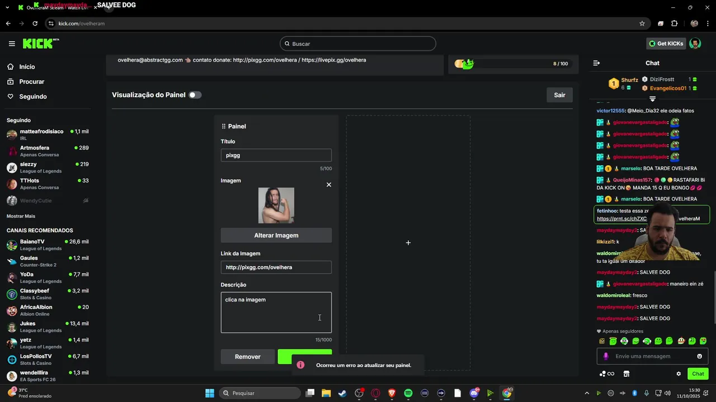Click the Sair button
Viewport: 716px width, 402px height.
pos(559,95)
